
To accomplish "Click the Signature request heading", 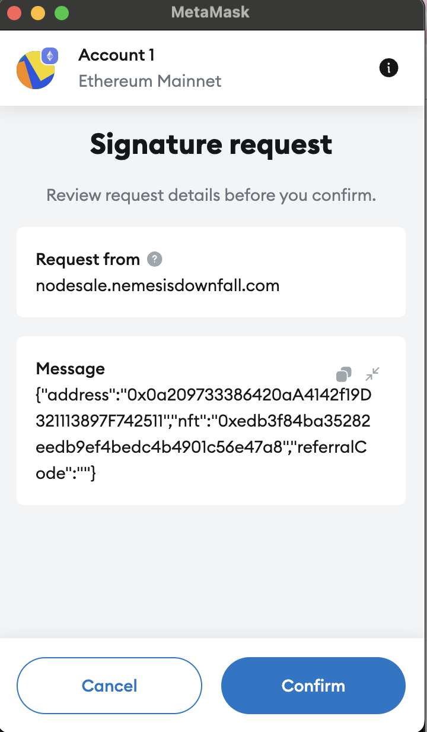I will 211,144.
